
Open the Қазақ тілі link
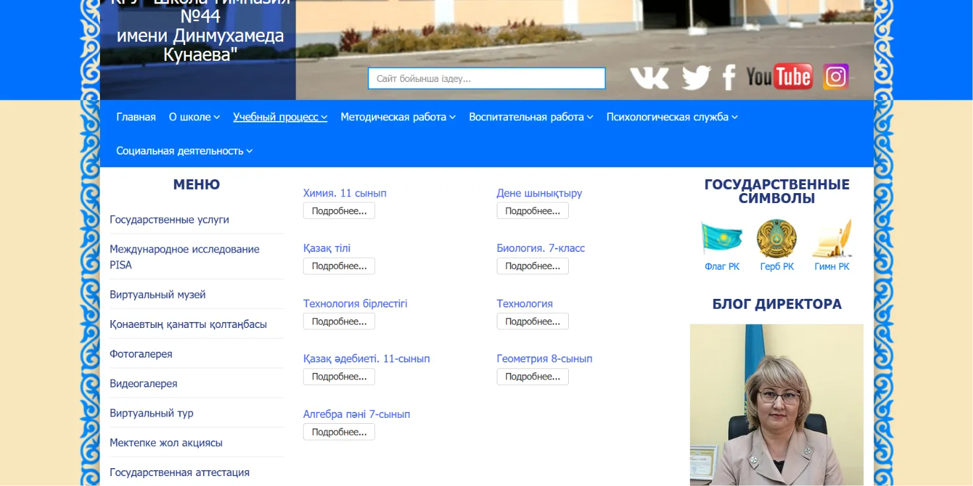(327, 248)
